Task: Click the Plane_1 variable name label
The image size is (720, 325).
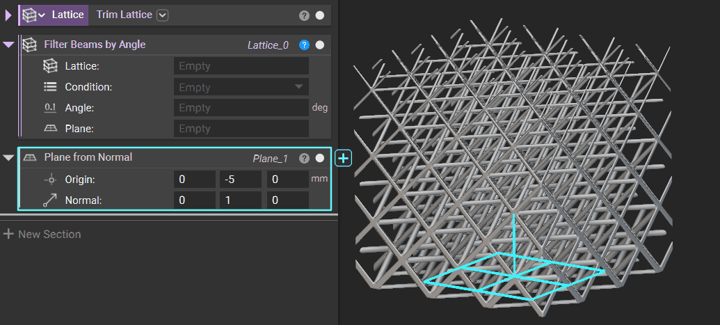Action: (x=271, y=159)
